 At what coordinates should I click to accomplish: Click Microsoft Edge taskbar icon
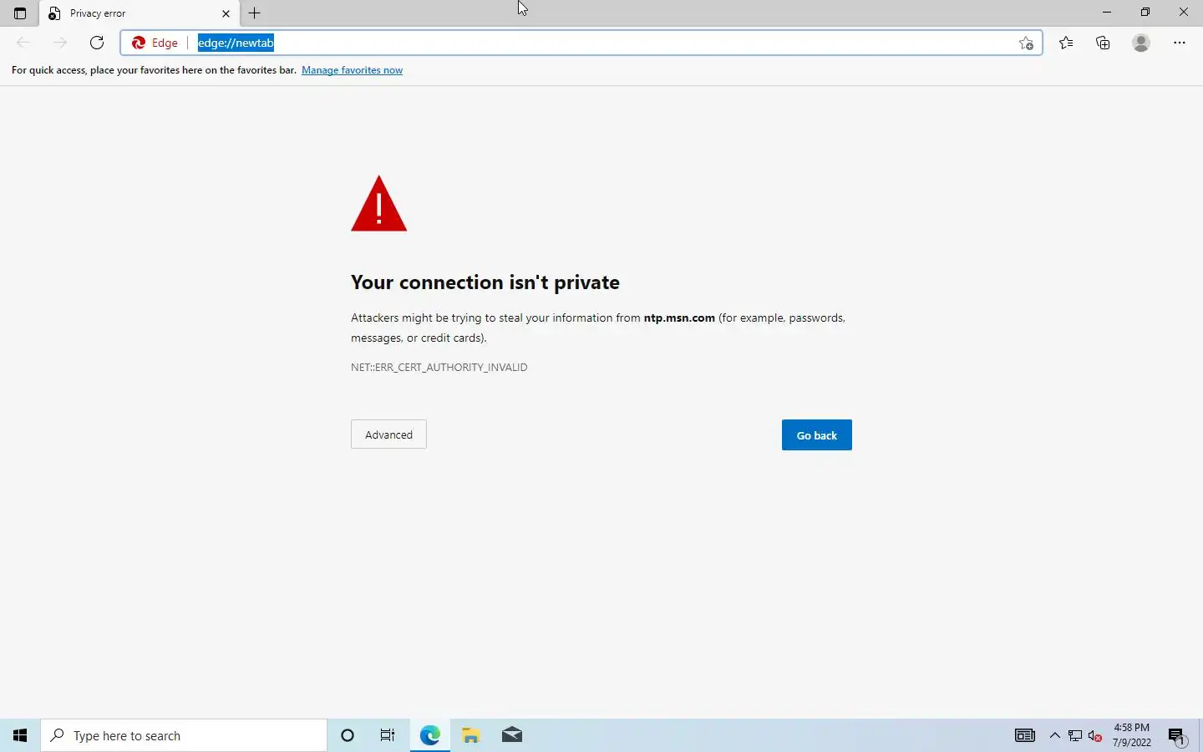click(x=429, y=735)
